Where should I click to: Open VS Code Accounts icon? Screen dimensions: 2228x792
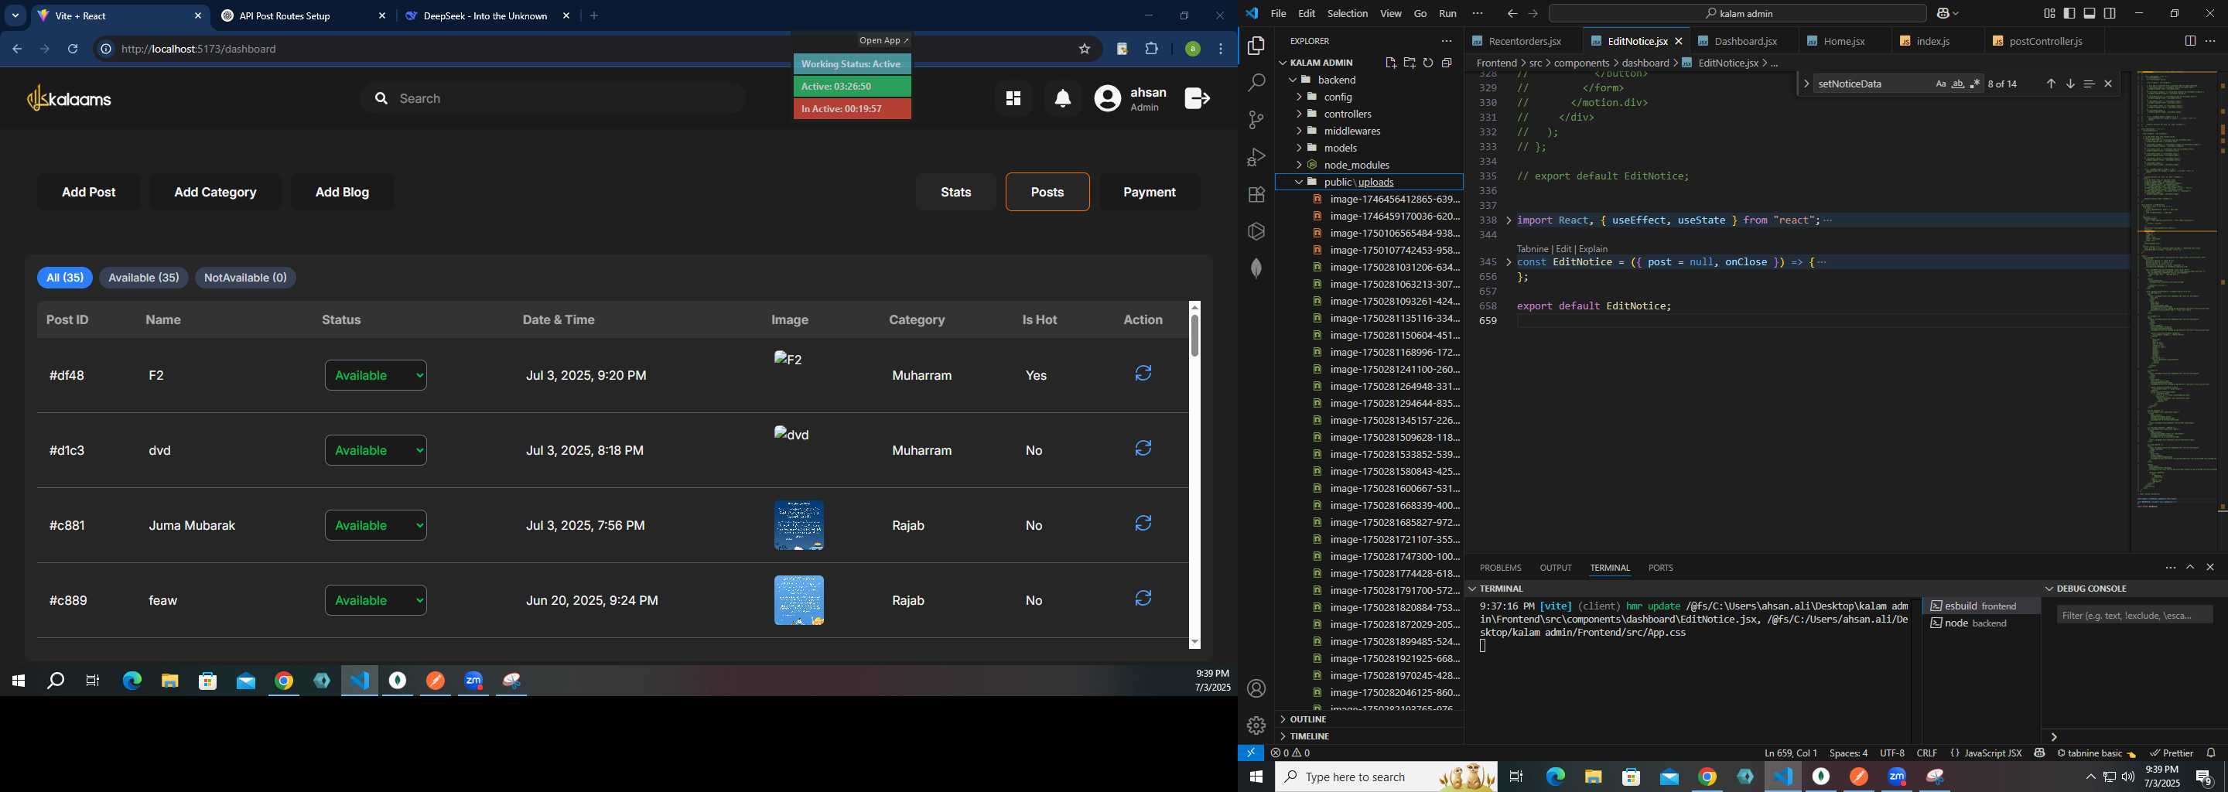[x=1256, y=688]
